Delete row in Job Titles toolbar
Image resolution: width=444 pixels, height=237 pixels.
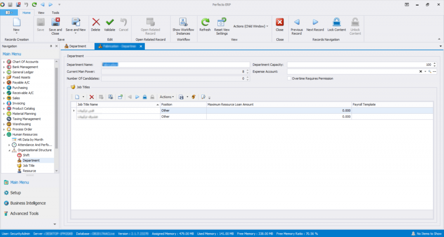coord(91,97)
